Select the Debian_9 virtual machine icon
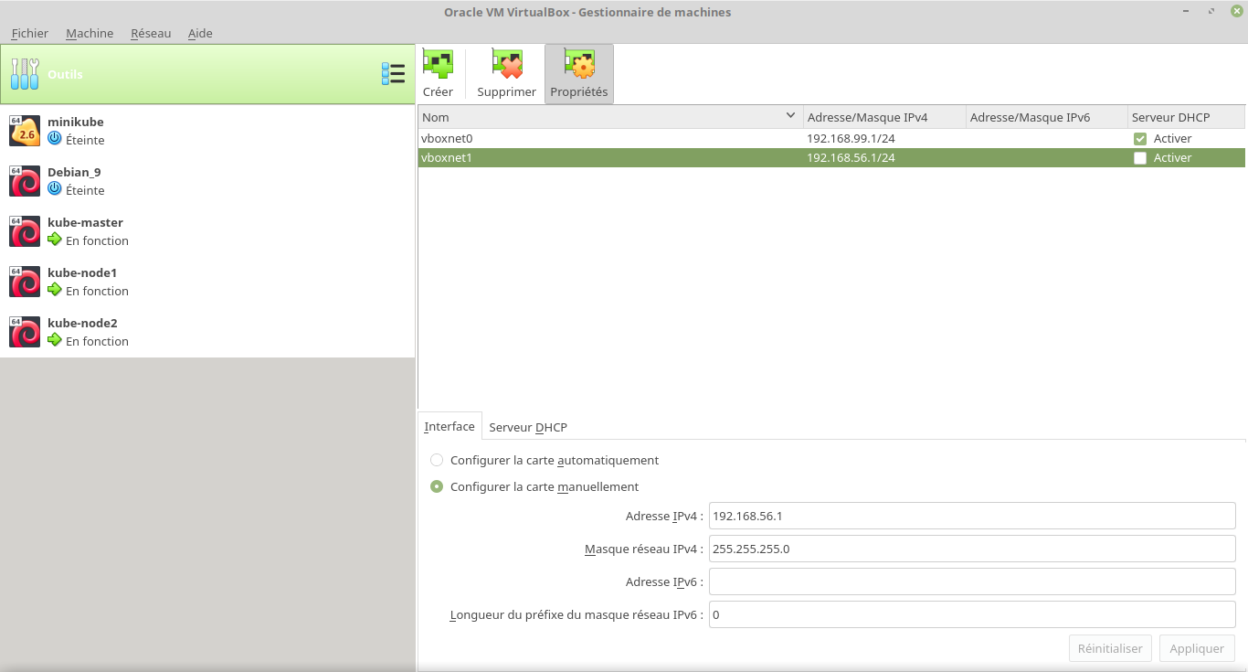The height and width of the screenshot is (672, 1248). 25,181
